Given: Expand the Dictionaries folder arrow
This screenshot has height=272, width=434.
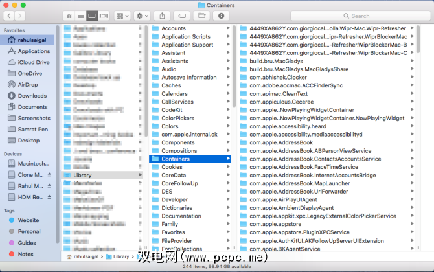Looking at the screenshot, I should coord(229,207).
